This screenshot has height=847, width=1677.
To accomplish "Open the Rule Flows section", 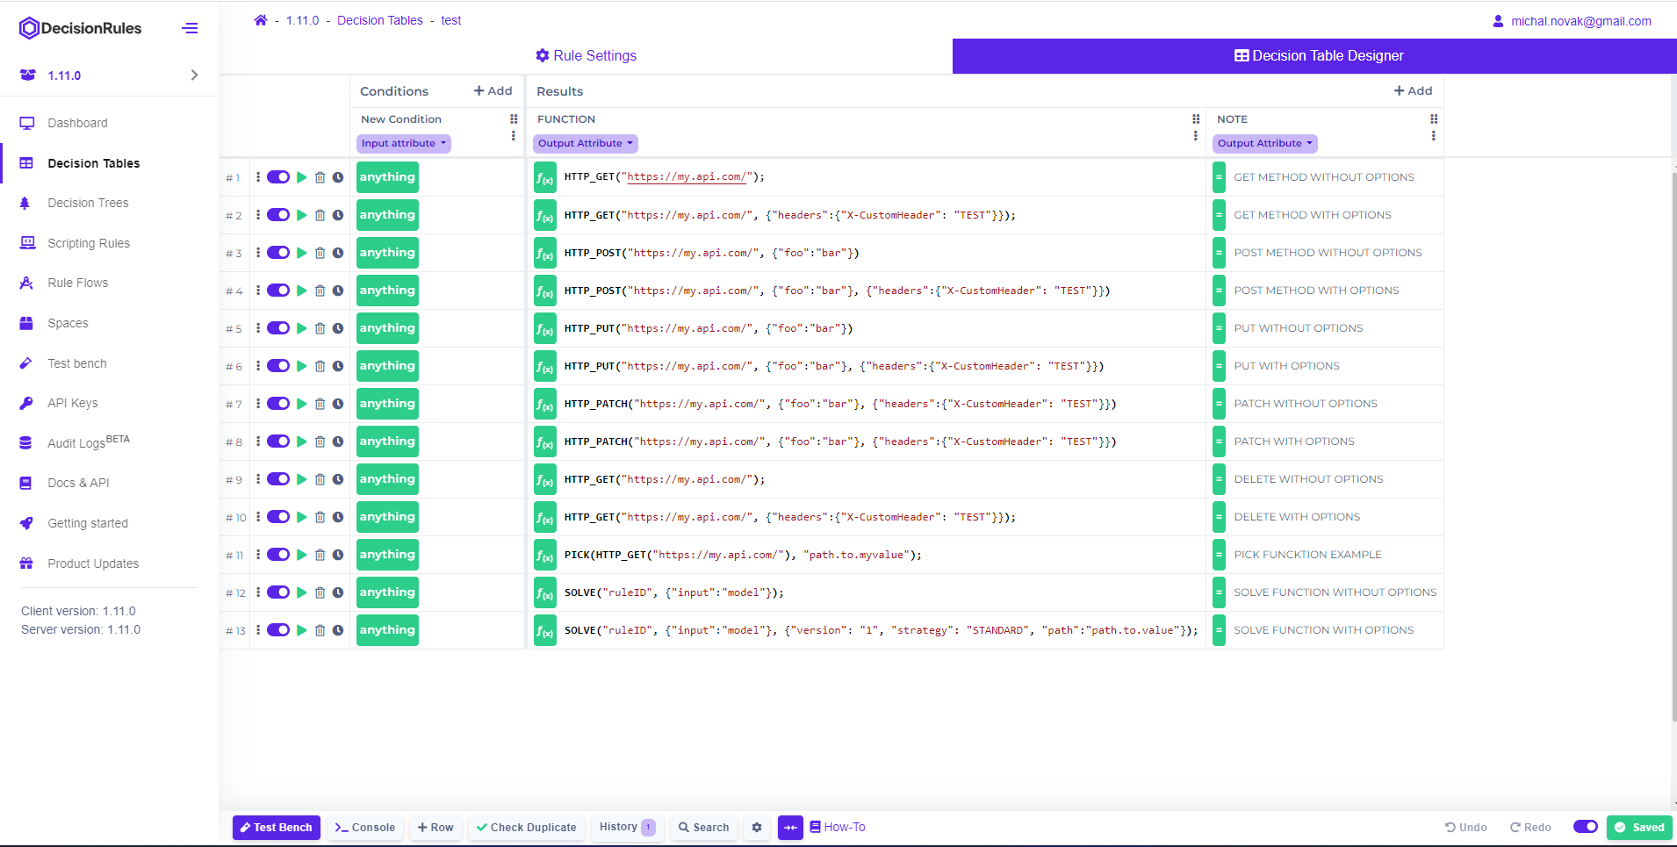I will (x=77, y=283).
